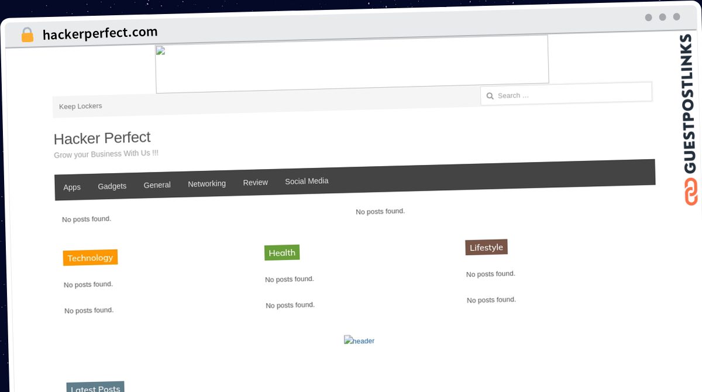Click the broken header image icon
The height and width of the screenshot is (392, 702).
(359, 341)
